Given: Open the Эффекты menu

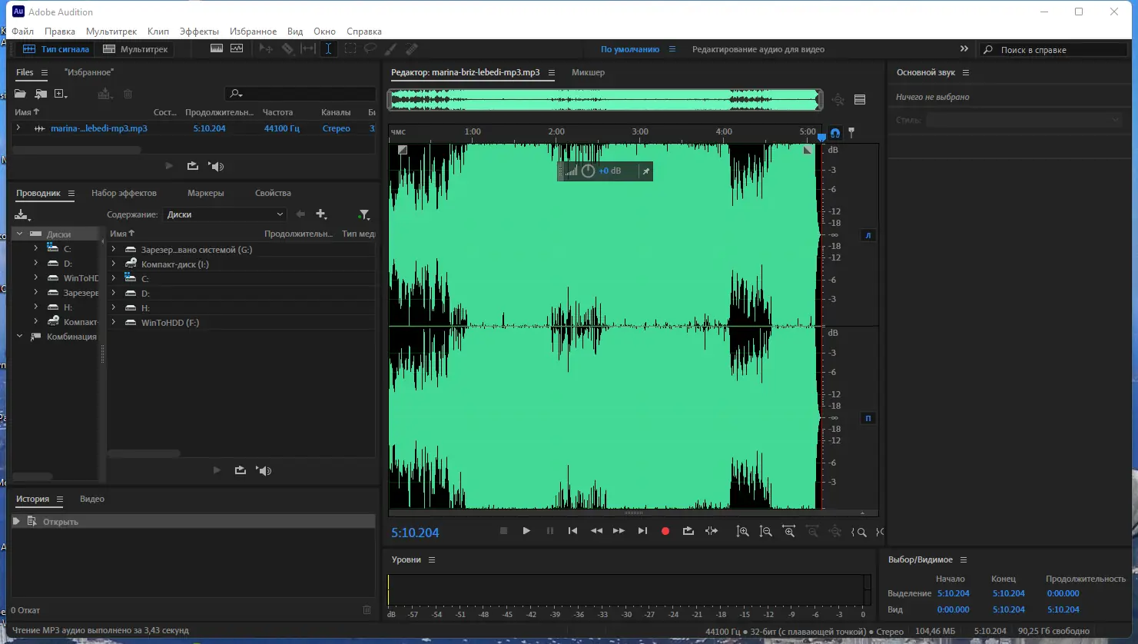Looking at the screenshot, I should pos(199,32).
